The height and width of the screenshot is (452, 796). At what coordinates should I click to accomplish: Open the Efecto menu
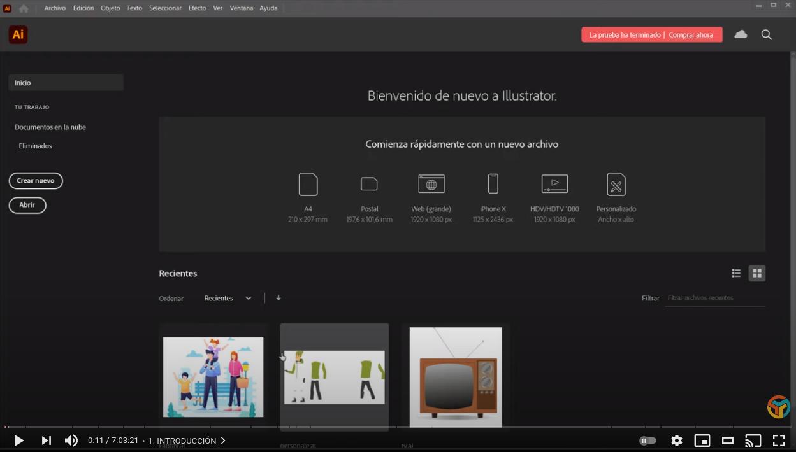(x=198, y=8)
